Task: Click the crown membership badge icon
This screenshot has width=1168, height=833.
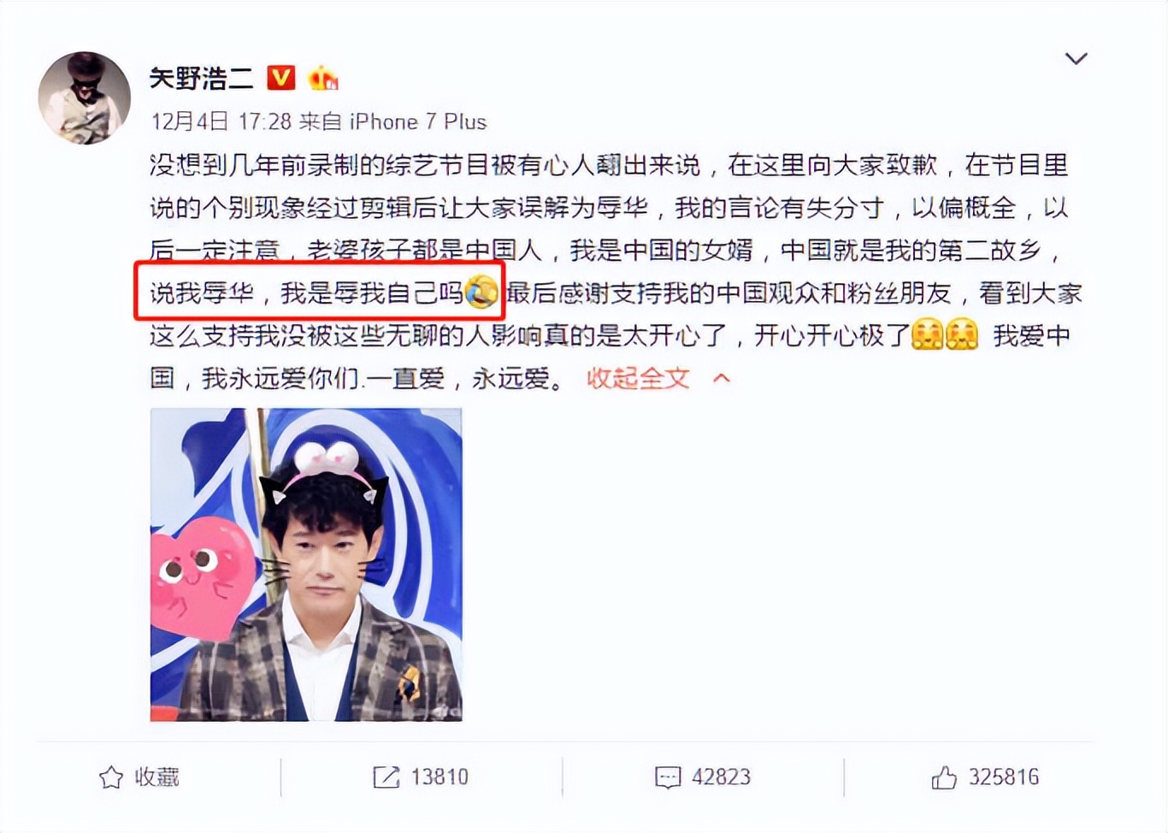Action: [x=323, y=78]
